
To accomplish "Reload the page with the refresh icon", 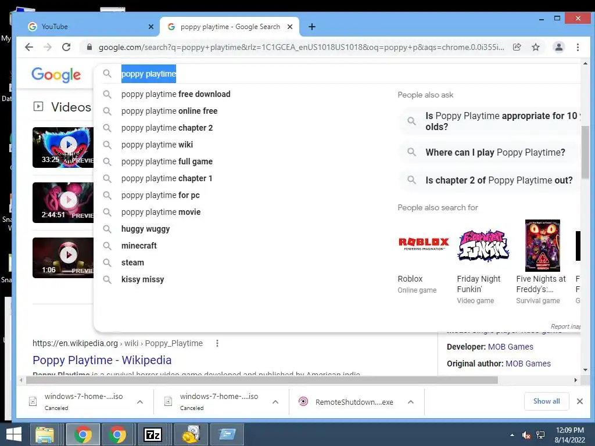I will (x=66, y=47).
